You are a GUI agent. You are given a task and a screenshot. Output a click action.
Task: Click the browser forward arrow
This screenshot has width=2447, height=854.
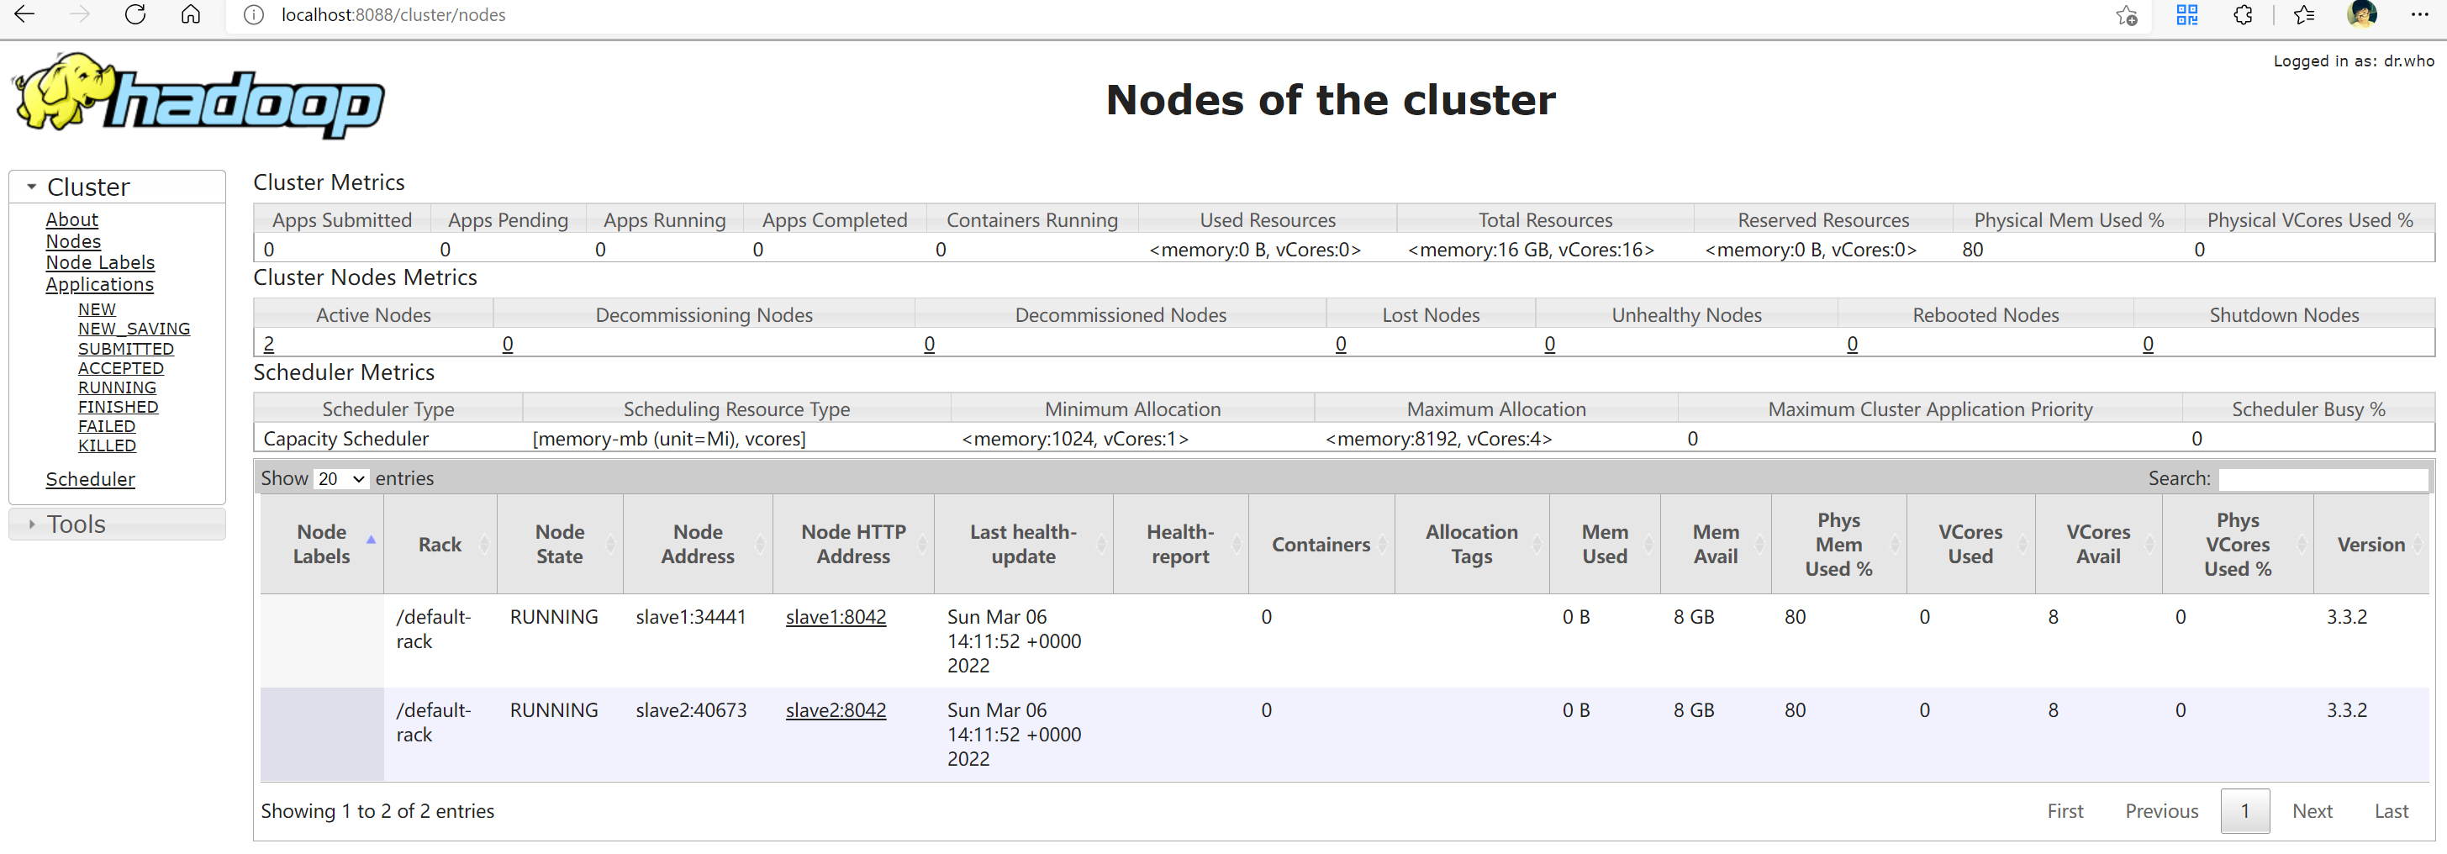(x=80, y=14)
